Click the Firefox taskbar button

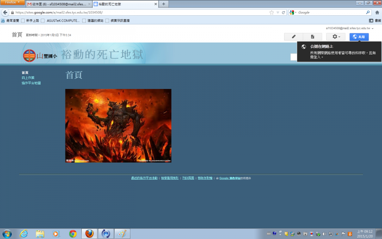(x=89, y=234)
